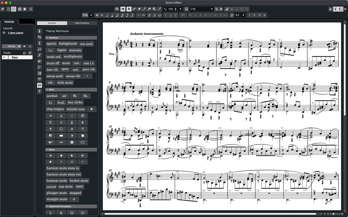Select the 1: Sync Layout radio button
Image resolution: width=348 pixels, height=217 pixels.
[x=4, y=33]
